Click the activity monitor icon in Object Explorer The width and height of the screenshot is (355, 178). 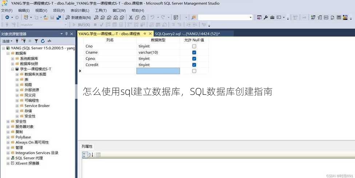[49, 41]
